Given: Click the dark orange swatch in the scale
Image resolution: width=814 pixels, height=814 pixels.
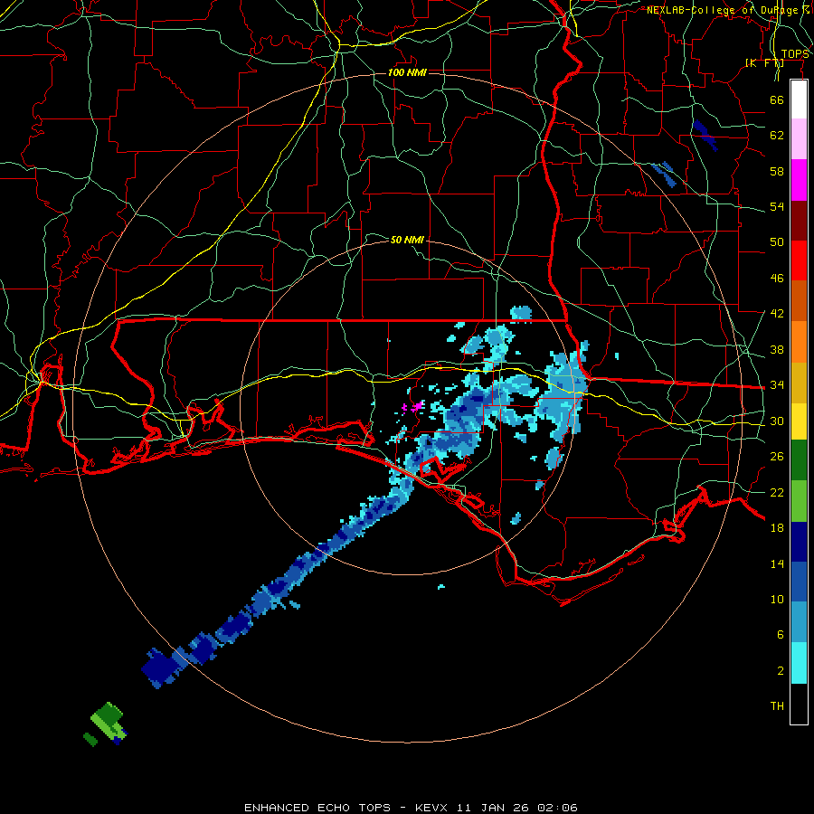Looking at the screenshot, I should [799, 300].
